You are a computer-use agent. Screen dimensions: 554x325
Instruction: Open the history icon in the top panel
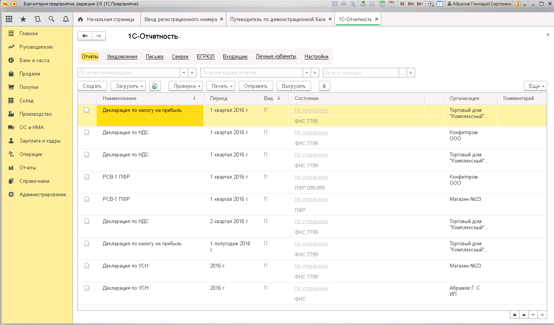click(x=38, y=19)
